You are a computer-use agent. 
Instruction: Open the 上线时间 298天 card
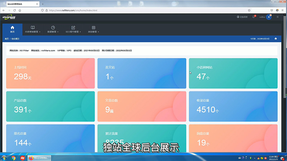tap(50, 73)
